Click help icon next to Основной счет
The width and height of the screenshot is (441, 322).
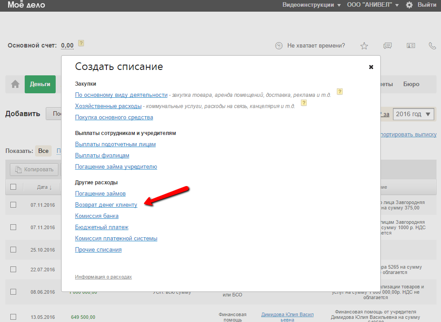pos(81,43)
